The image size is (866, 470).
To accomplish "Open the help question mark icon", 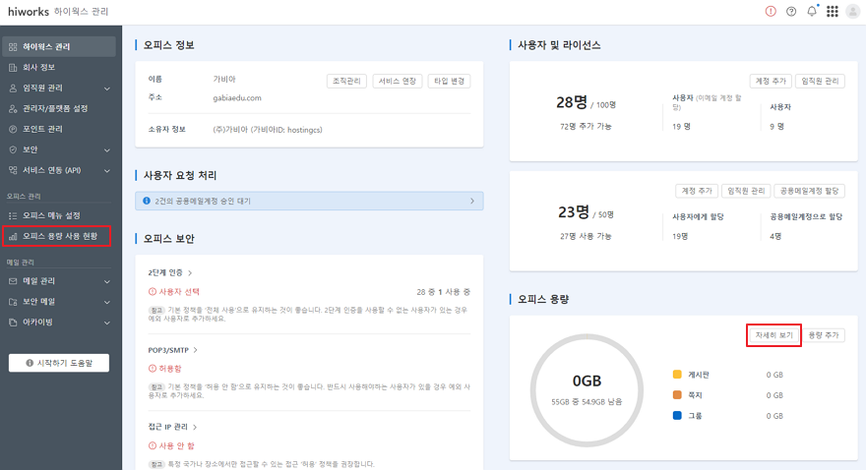I will click(791, 12).
